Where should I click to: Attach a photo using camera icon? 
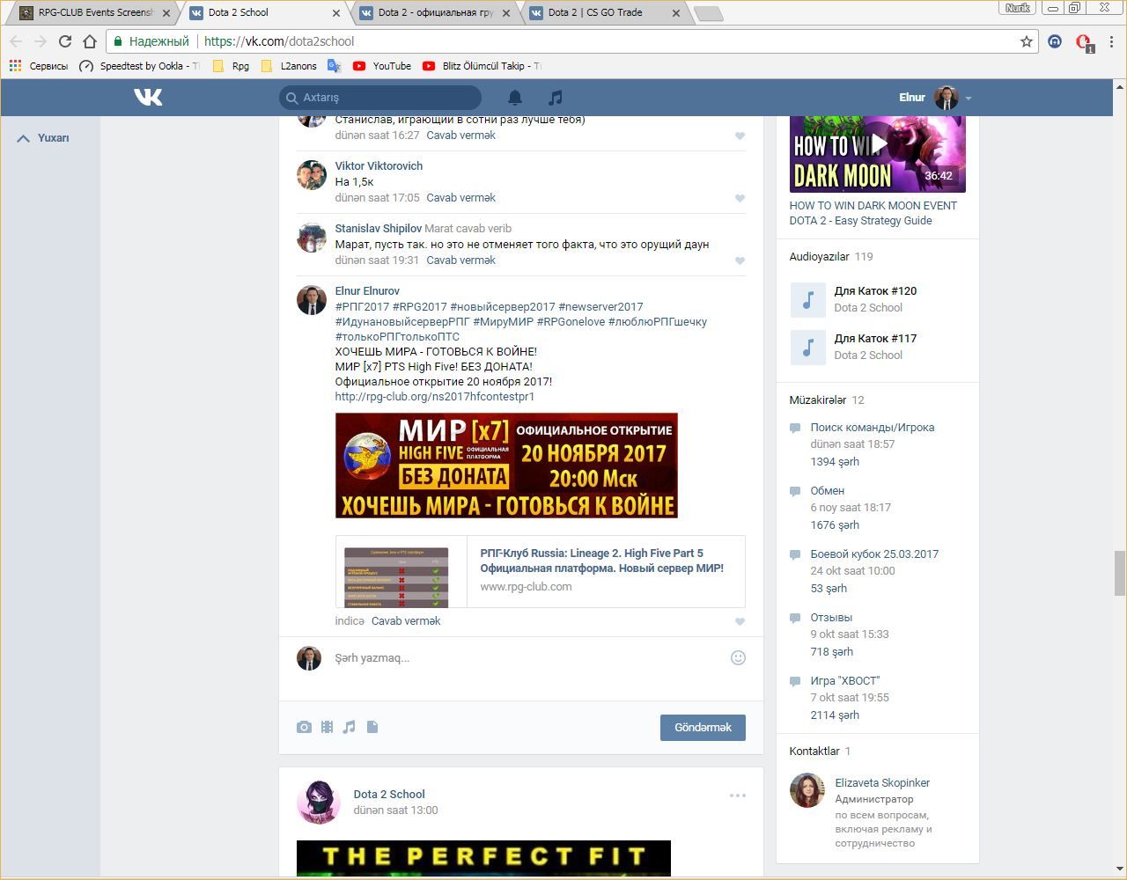point(304,727)
